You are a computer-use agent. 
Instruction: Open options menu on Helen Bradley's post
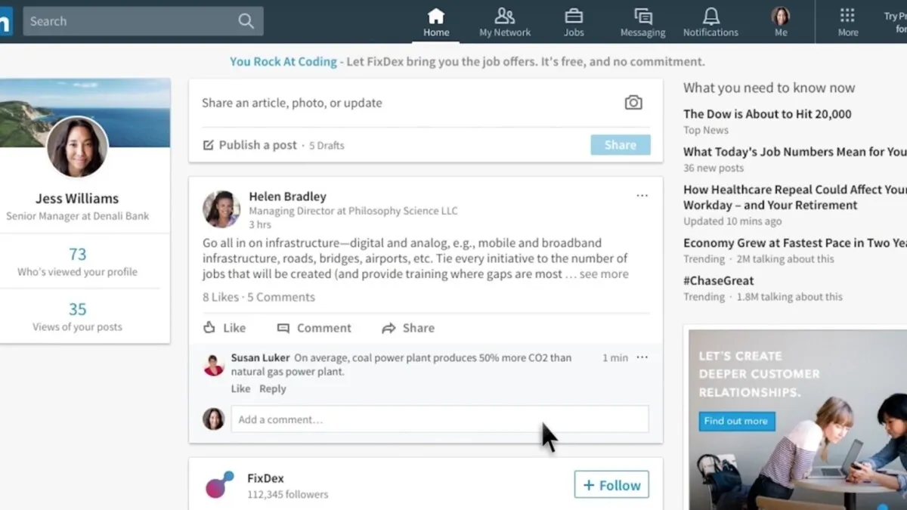tap(642, 195)
